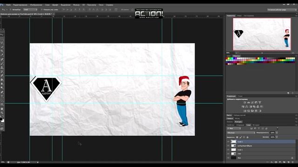
Task: Click the create new layer icon
Action: [x=289, y=162]
